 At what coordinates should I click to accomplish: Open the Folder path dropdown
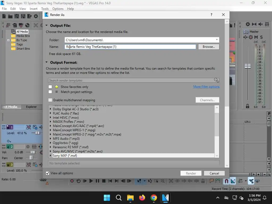tap(217, 40)
